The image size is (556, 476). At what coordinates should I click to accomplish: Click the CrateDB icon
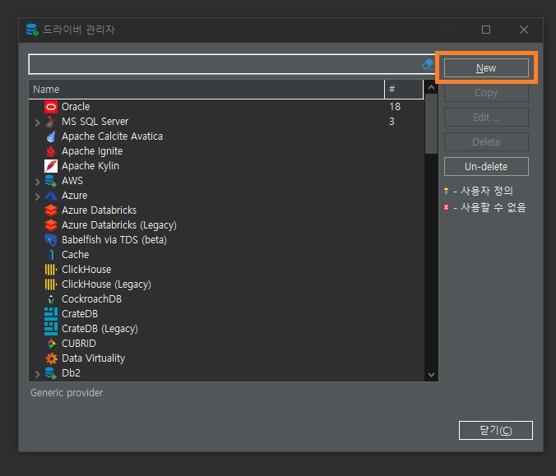tap(51, 314)
